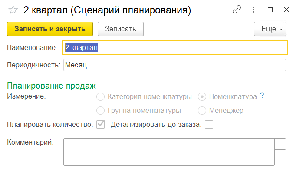Screen dimensions: 296x172
Task: Open the three-dot form menu
Action: coord(253,10)
